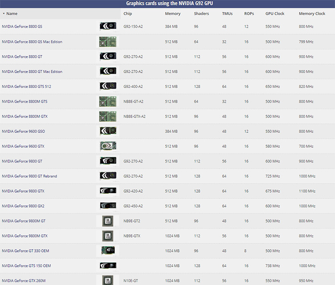Click the 9600 GSO card thumbnail
Screen dimensions: 335x285
108,131
